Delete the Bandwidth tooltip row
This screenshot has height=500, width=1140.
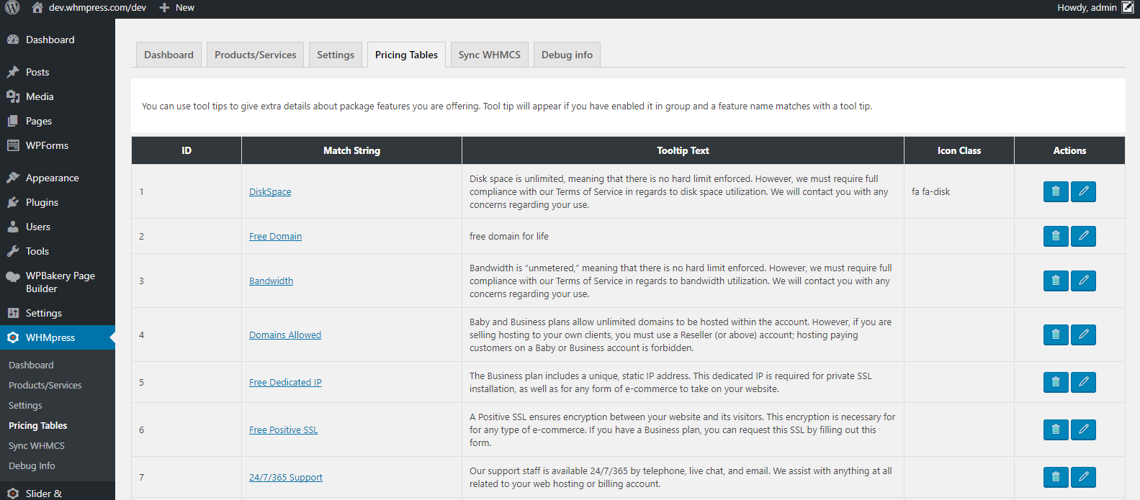click(1056, 281)
